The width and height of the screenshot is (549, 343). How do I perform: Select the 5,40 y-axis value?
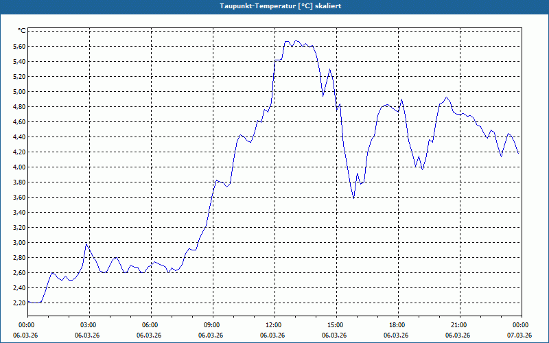click(19, 62)
